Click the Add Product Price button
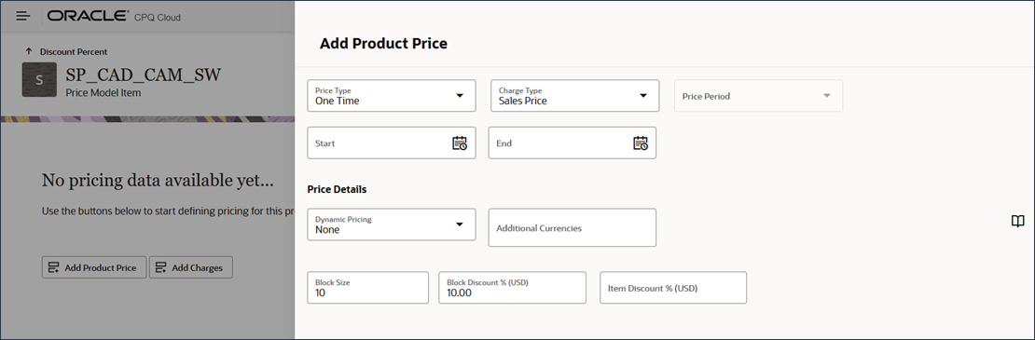The image size is (1035, 340). pos(94,267)
